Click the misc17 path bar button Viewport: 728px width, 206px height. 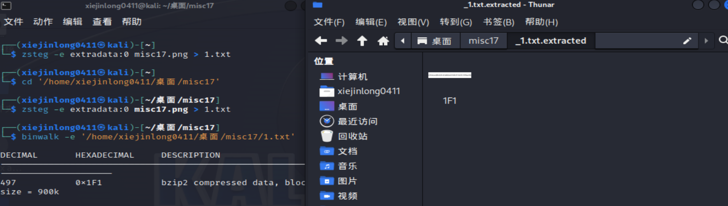(483, 40)
